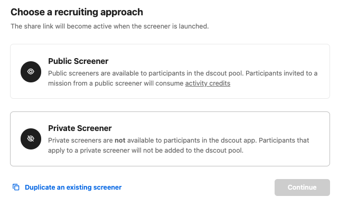Open the activity credits link
Viewport: 348px width, 206px height.
pyautogui.click(x=208, y=83)
